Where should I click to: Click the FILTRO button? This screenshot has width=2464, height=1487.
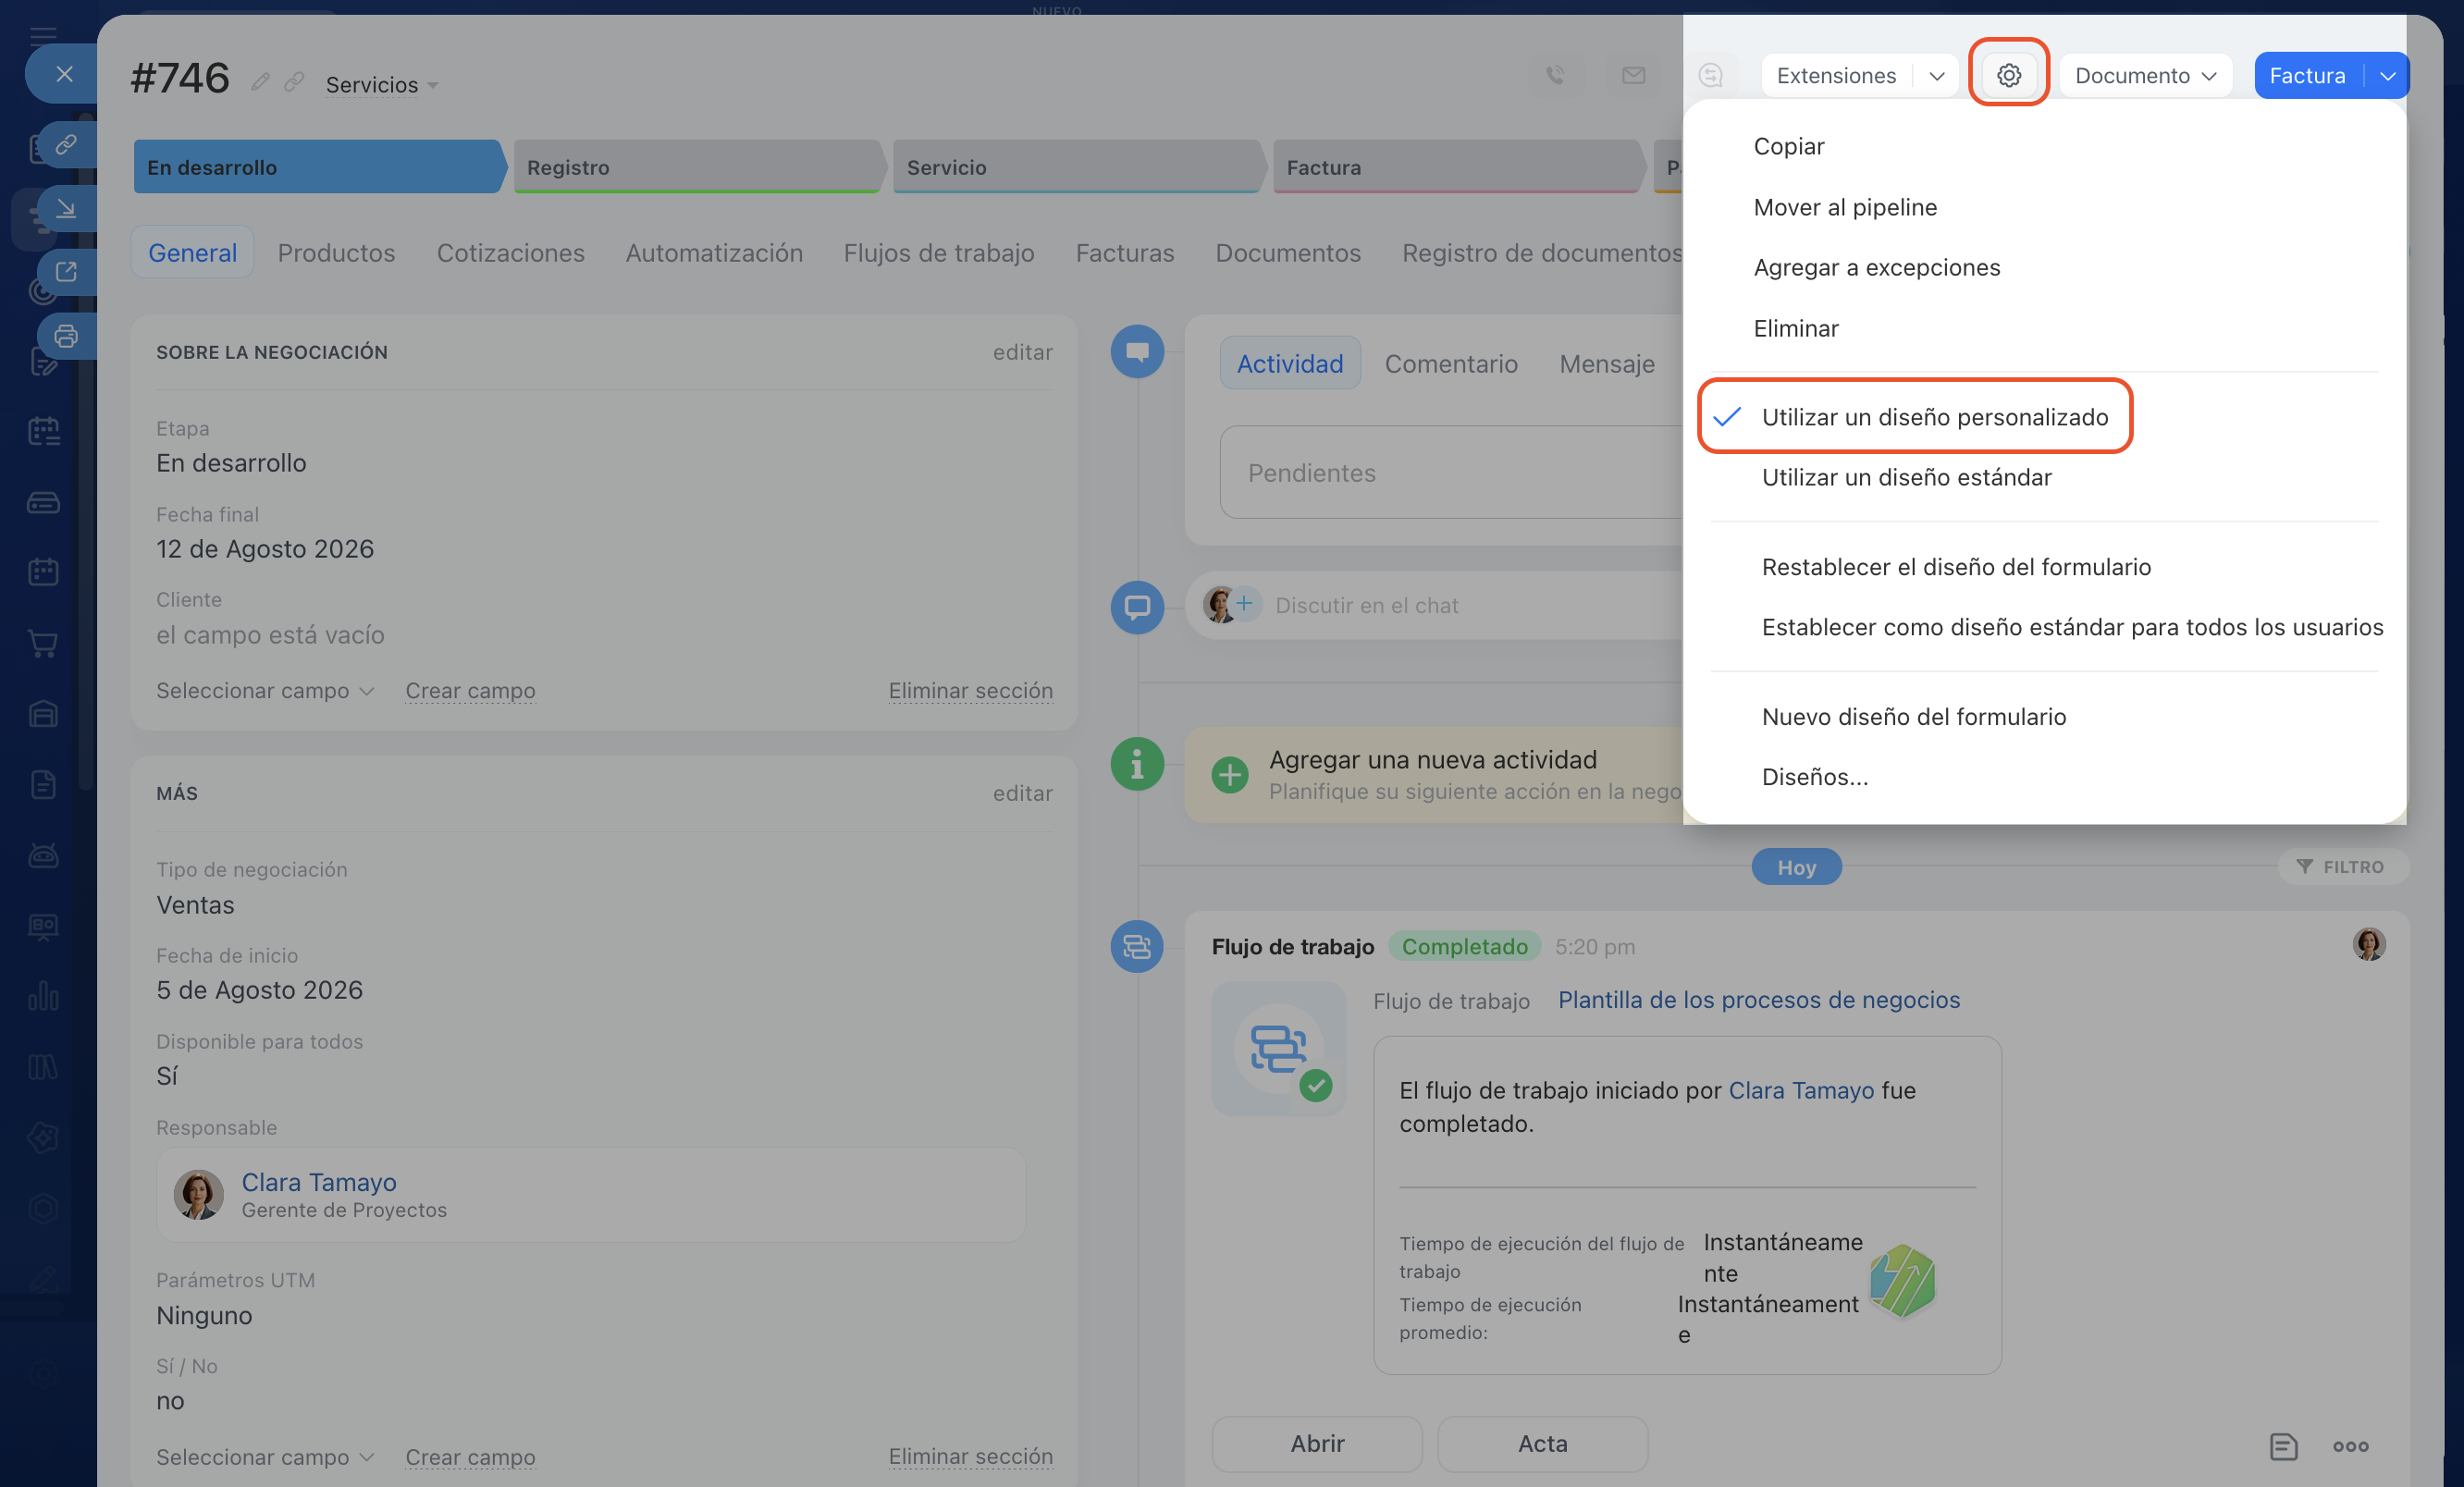[2342, 867]
